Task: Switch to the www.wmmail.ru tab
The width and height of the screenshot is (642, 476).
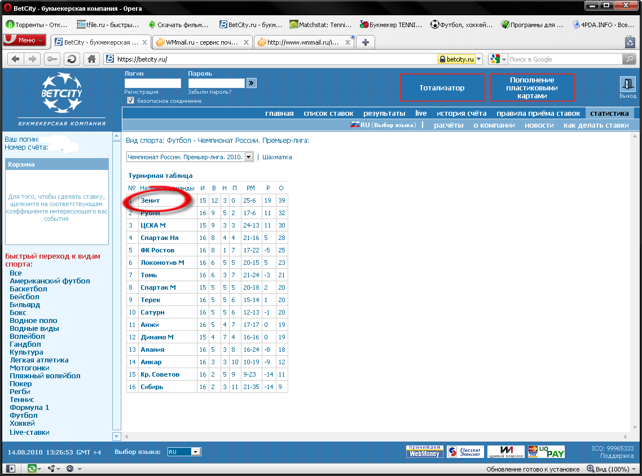Action: [x=304, y=42]
